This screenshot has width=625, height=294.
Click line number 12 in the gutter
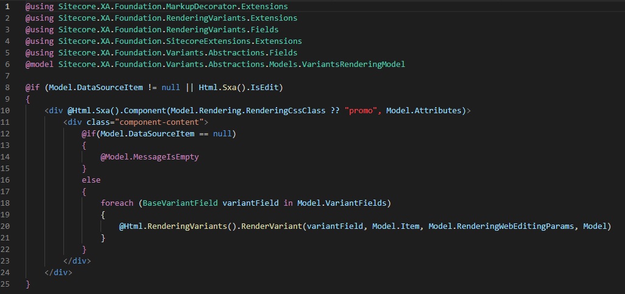click(x=5, y=134)
